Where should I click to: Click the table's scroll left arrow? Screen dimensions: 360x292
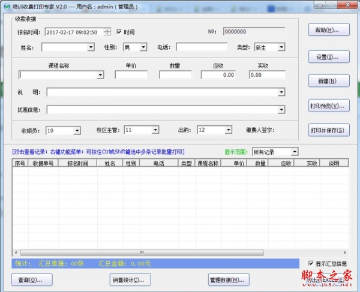[16, 252]
